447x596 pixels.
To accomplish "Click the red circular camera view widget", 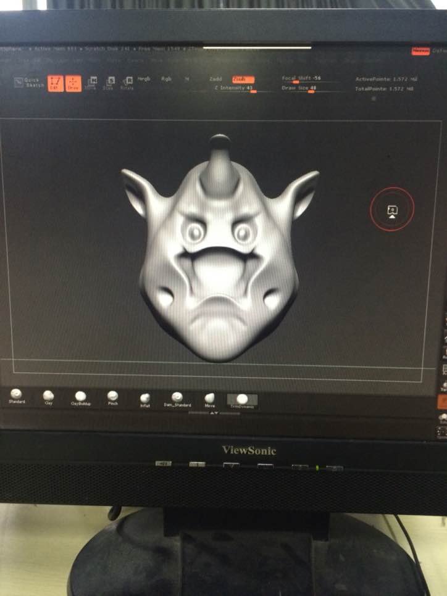I will (x=392, y=209).
